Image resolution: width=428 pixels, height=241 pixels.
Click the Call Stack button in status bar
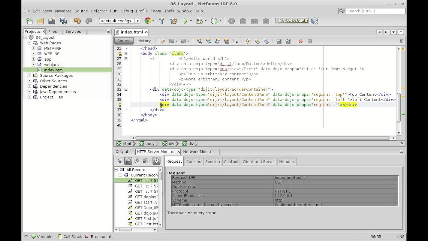coord(70,237)
